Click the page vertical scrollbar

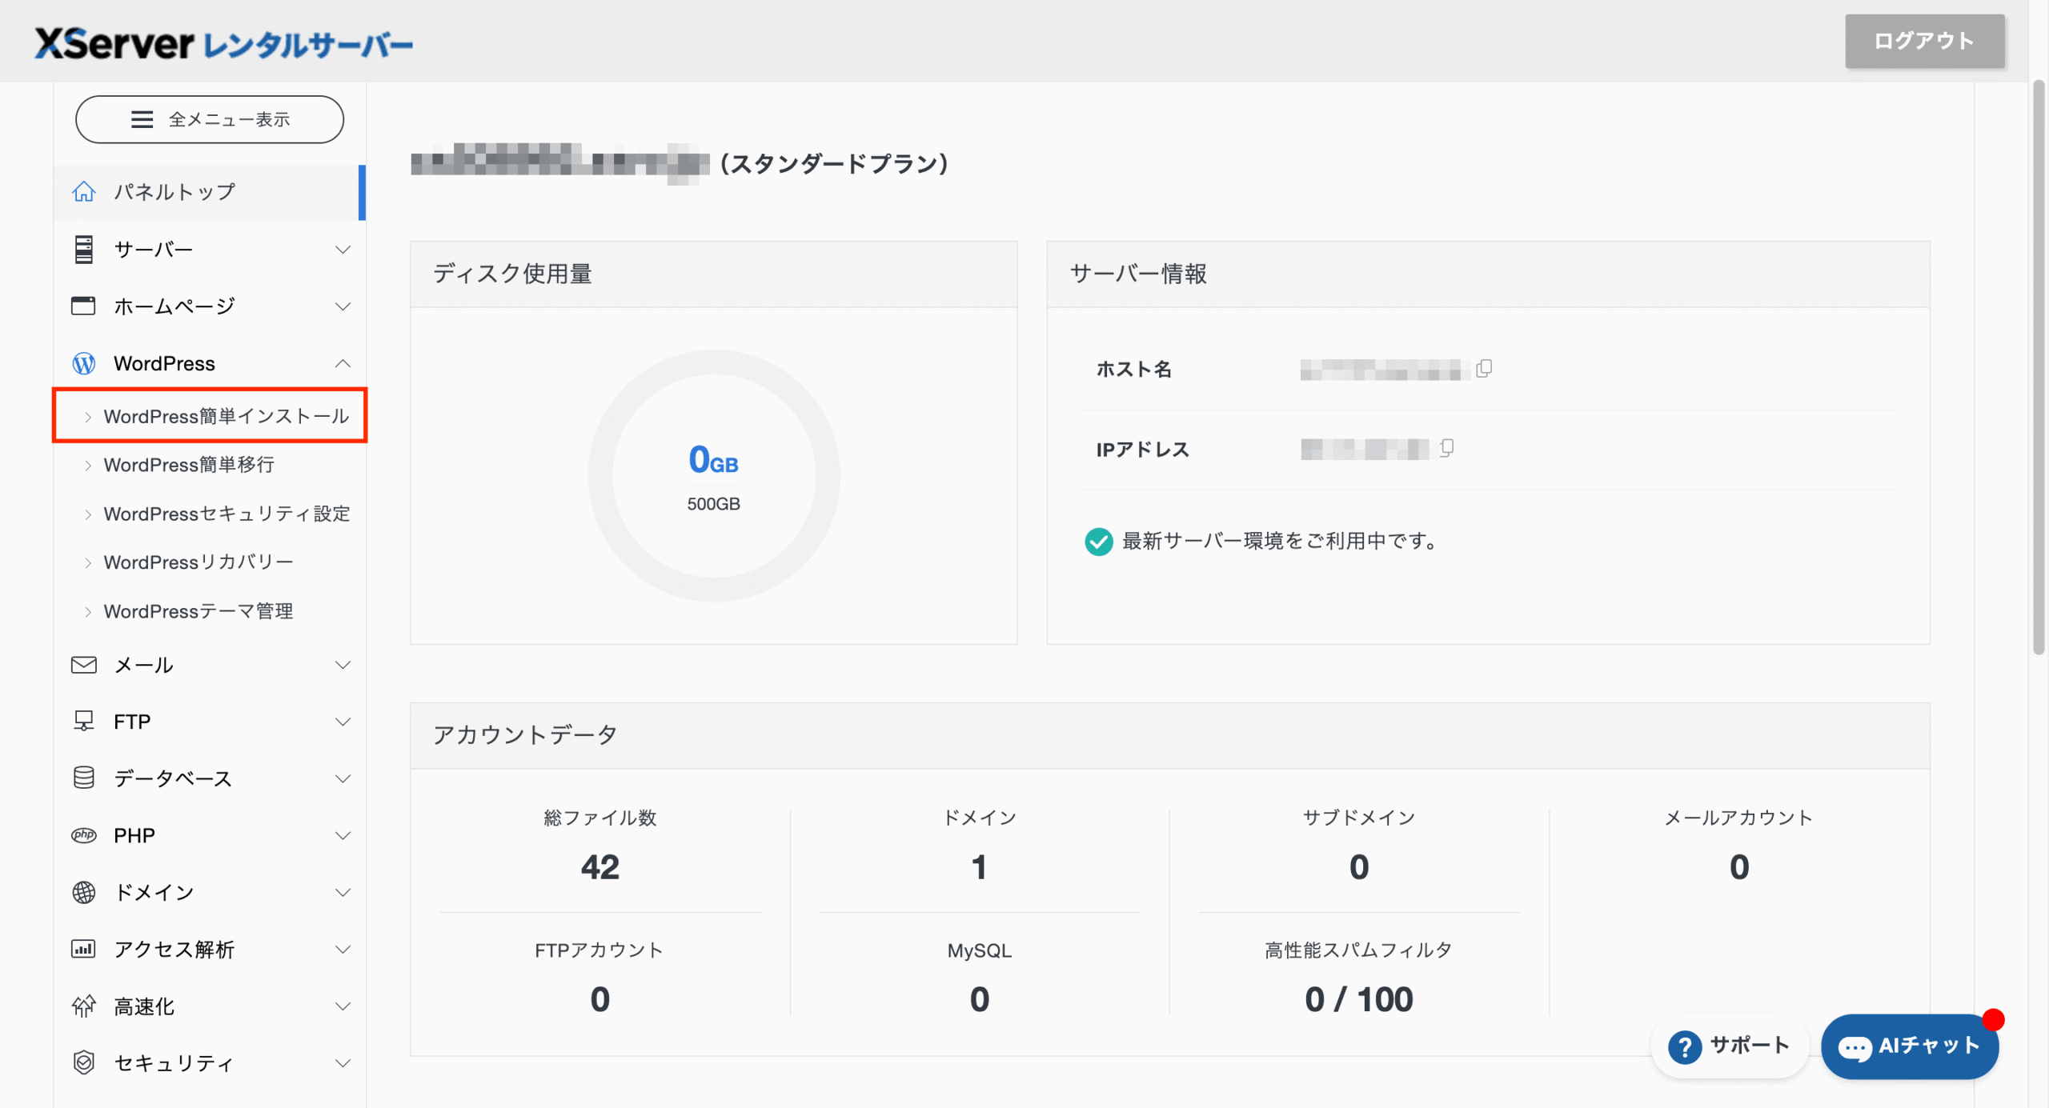2039,368
